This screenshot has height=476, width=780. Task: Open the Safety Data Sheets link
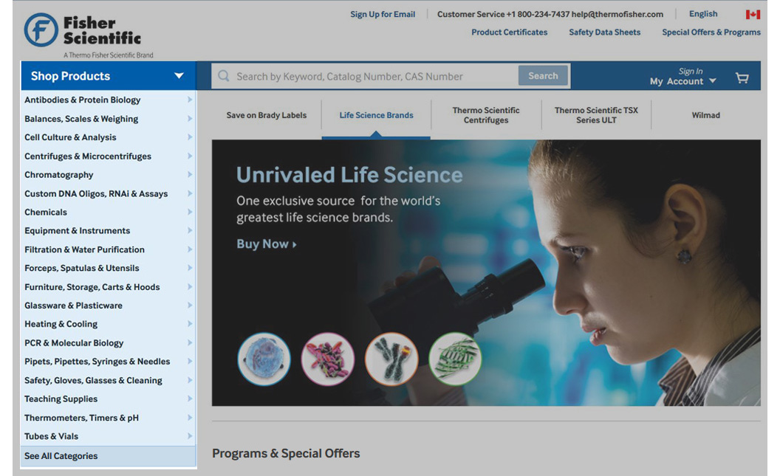click(x=604, y=32)
